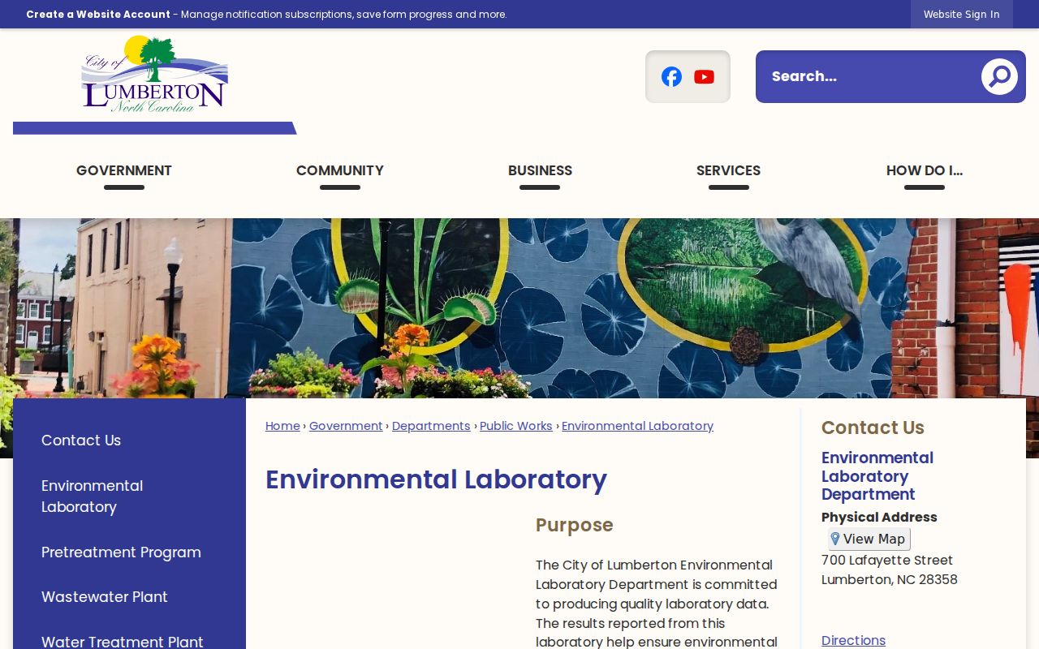Open Wastewater Plant in the side menu

(x=105, y=597)
